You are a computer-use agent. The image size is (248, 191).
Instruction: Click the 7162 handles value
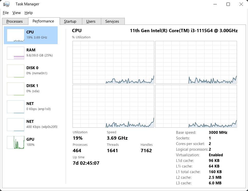pos(146,150)
